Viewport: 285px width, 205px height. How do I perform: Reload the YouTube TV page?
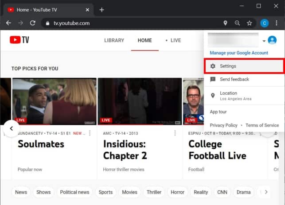click(x=32, y=23)
